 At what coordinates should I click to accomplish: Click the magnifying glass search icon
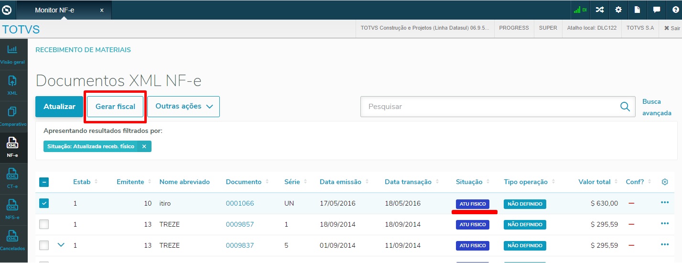point(625,107)
